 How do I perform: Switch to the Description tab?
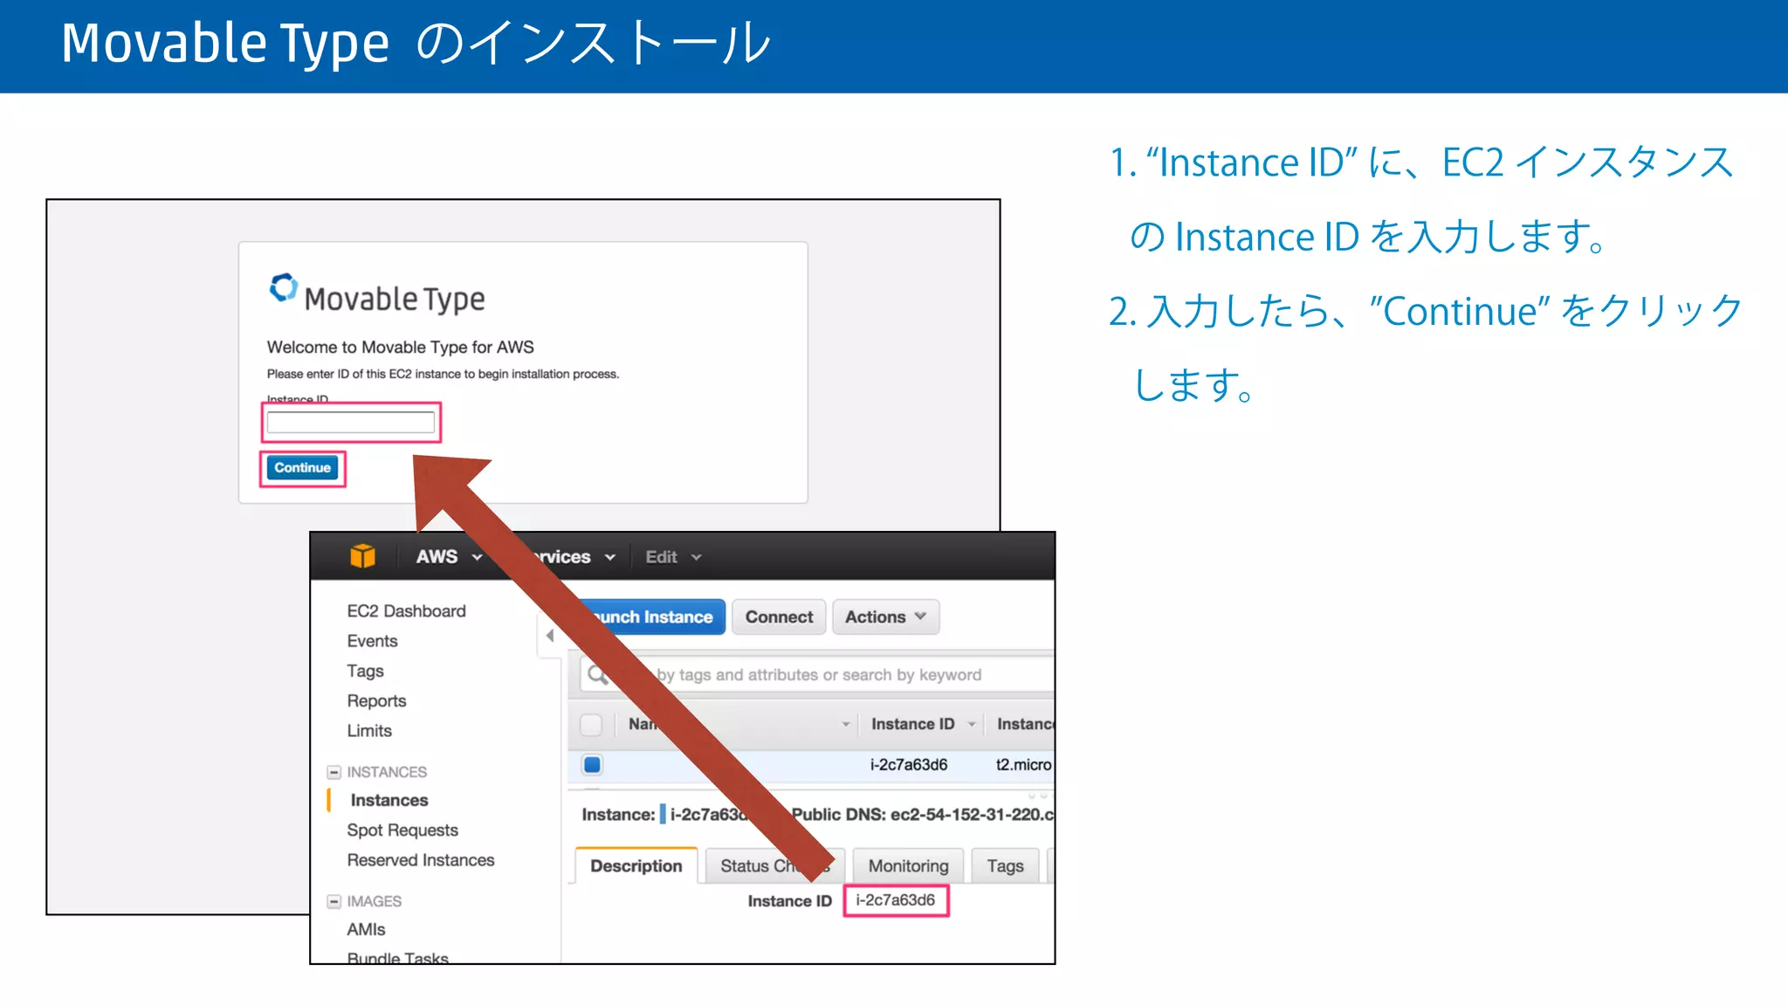636,866
